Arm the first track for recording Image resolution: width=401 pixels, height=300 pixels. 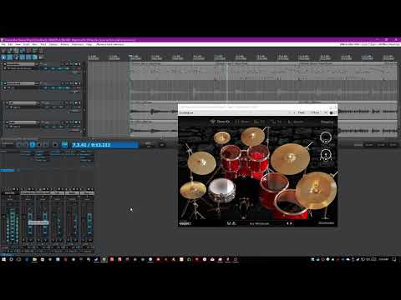5,64
